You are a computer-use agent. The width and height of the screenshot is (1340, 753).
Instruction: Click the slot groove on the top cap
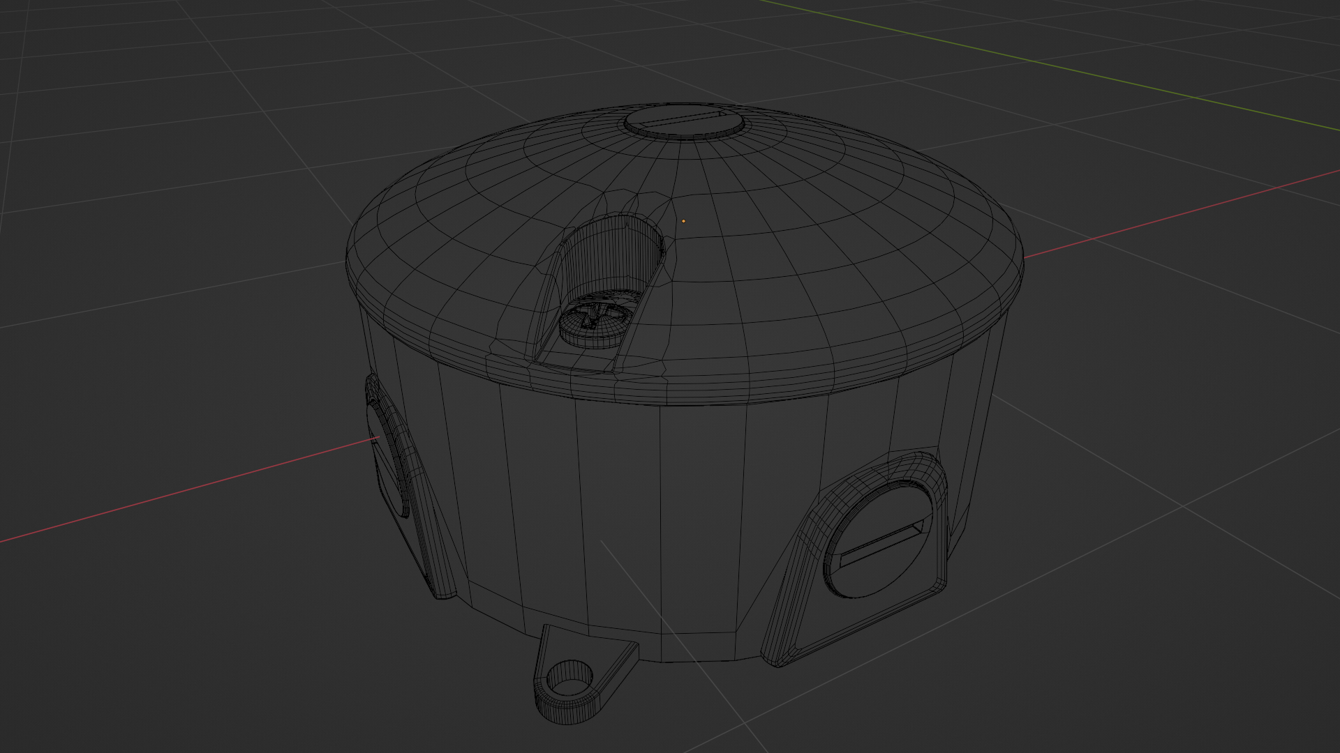point(683,119)
